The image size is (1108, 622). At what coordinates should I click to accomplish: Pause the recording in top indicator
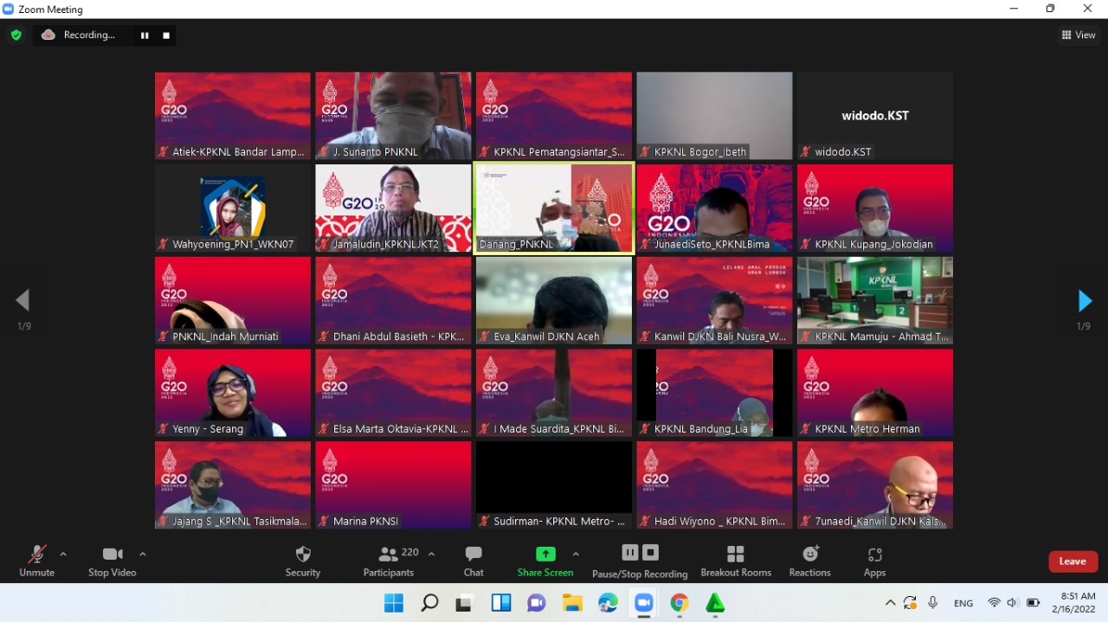click(x=145, y=35)
